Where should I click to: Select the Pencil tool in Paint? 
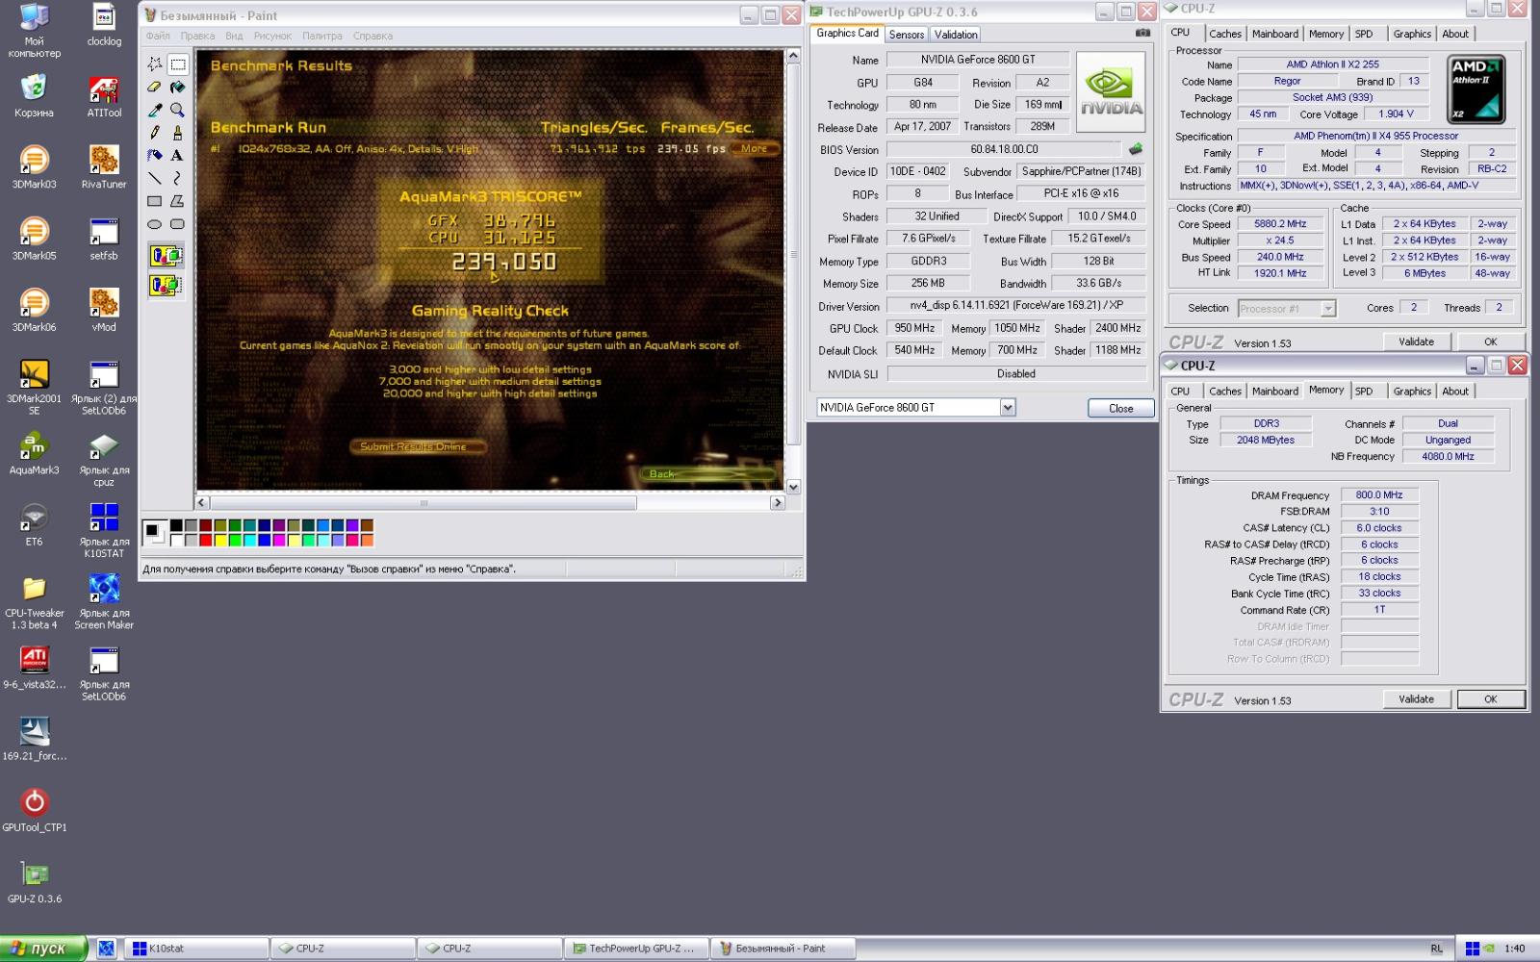(155, 133)
